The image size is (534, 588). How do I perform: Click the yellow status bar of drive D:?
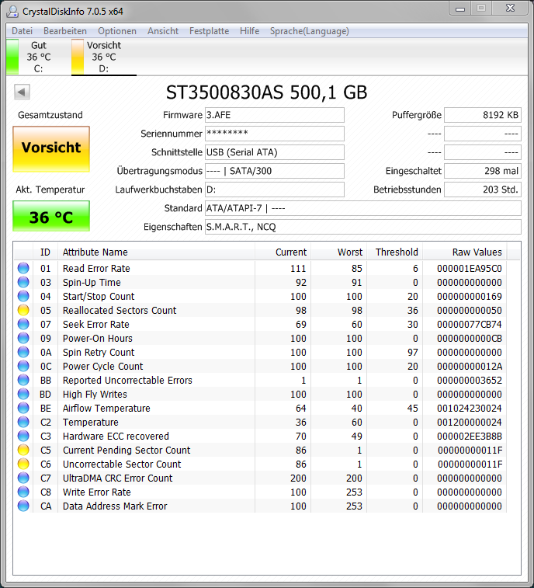click(78, 57)
